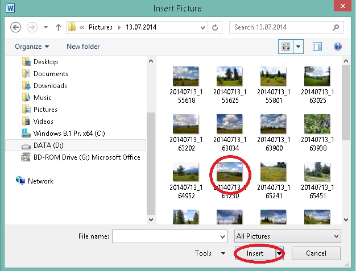Select the DATA (D:) drive
Screen dimensions: 356x271
49,145
